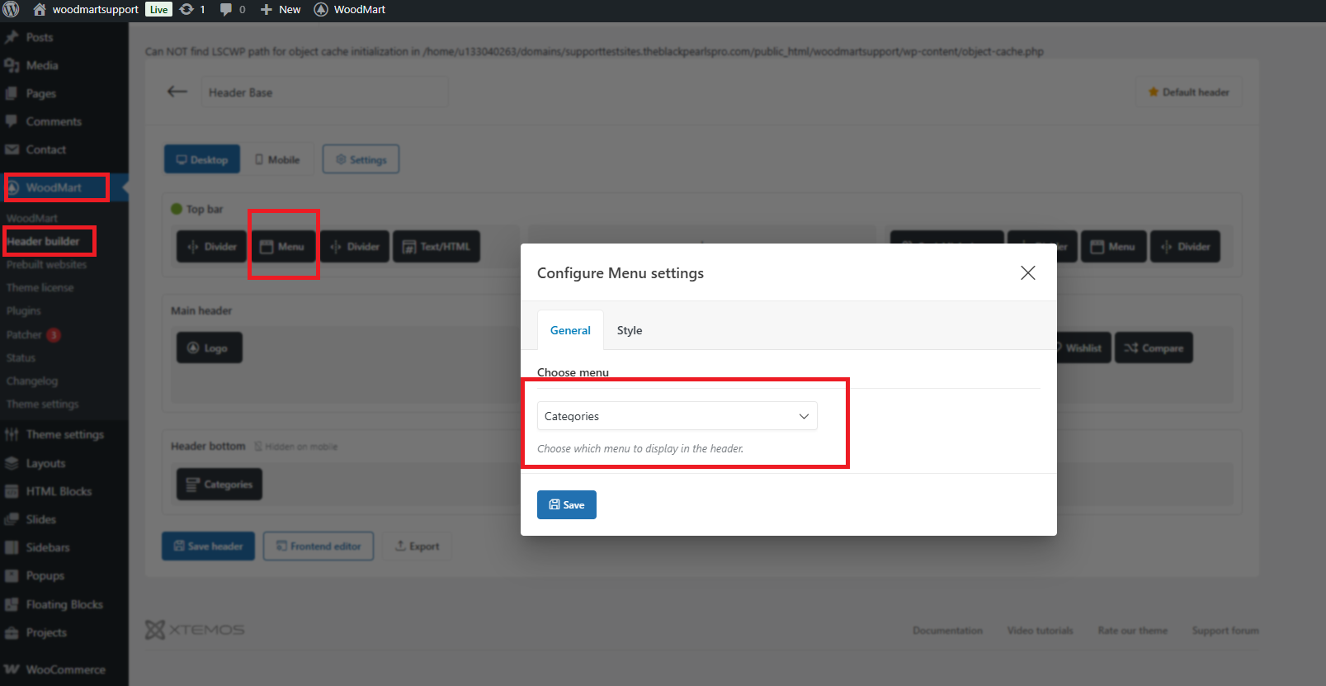This screenshot has width=1326, height=686.
Task: Open Pages from the sidebar
Action: 40,93
